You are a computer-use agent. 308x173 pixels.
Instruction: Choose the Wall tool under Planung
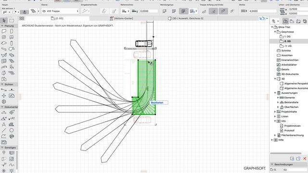(4, 31)
